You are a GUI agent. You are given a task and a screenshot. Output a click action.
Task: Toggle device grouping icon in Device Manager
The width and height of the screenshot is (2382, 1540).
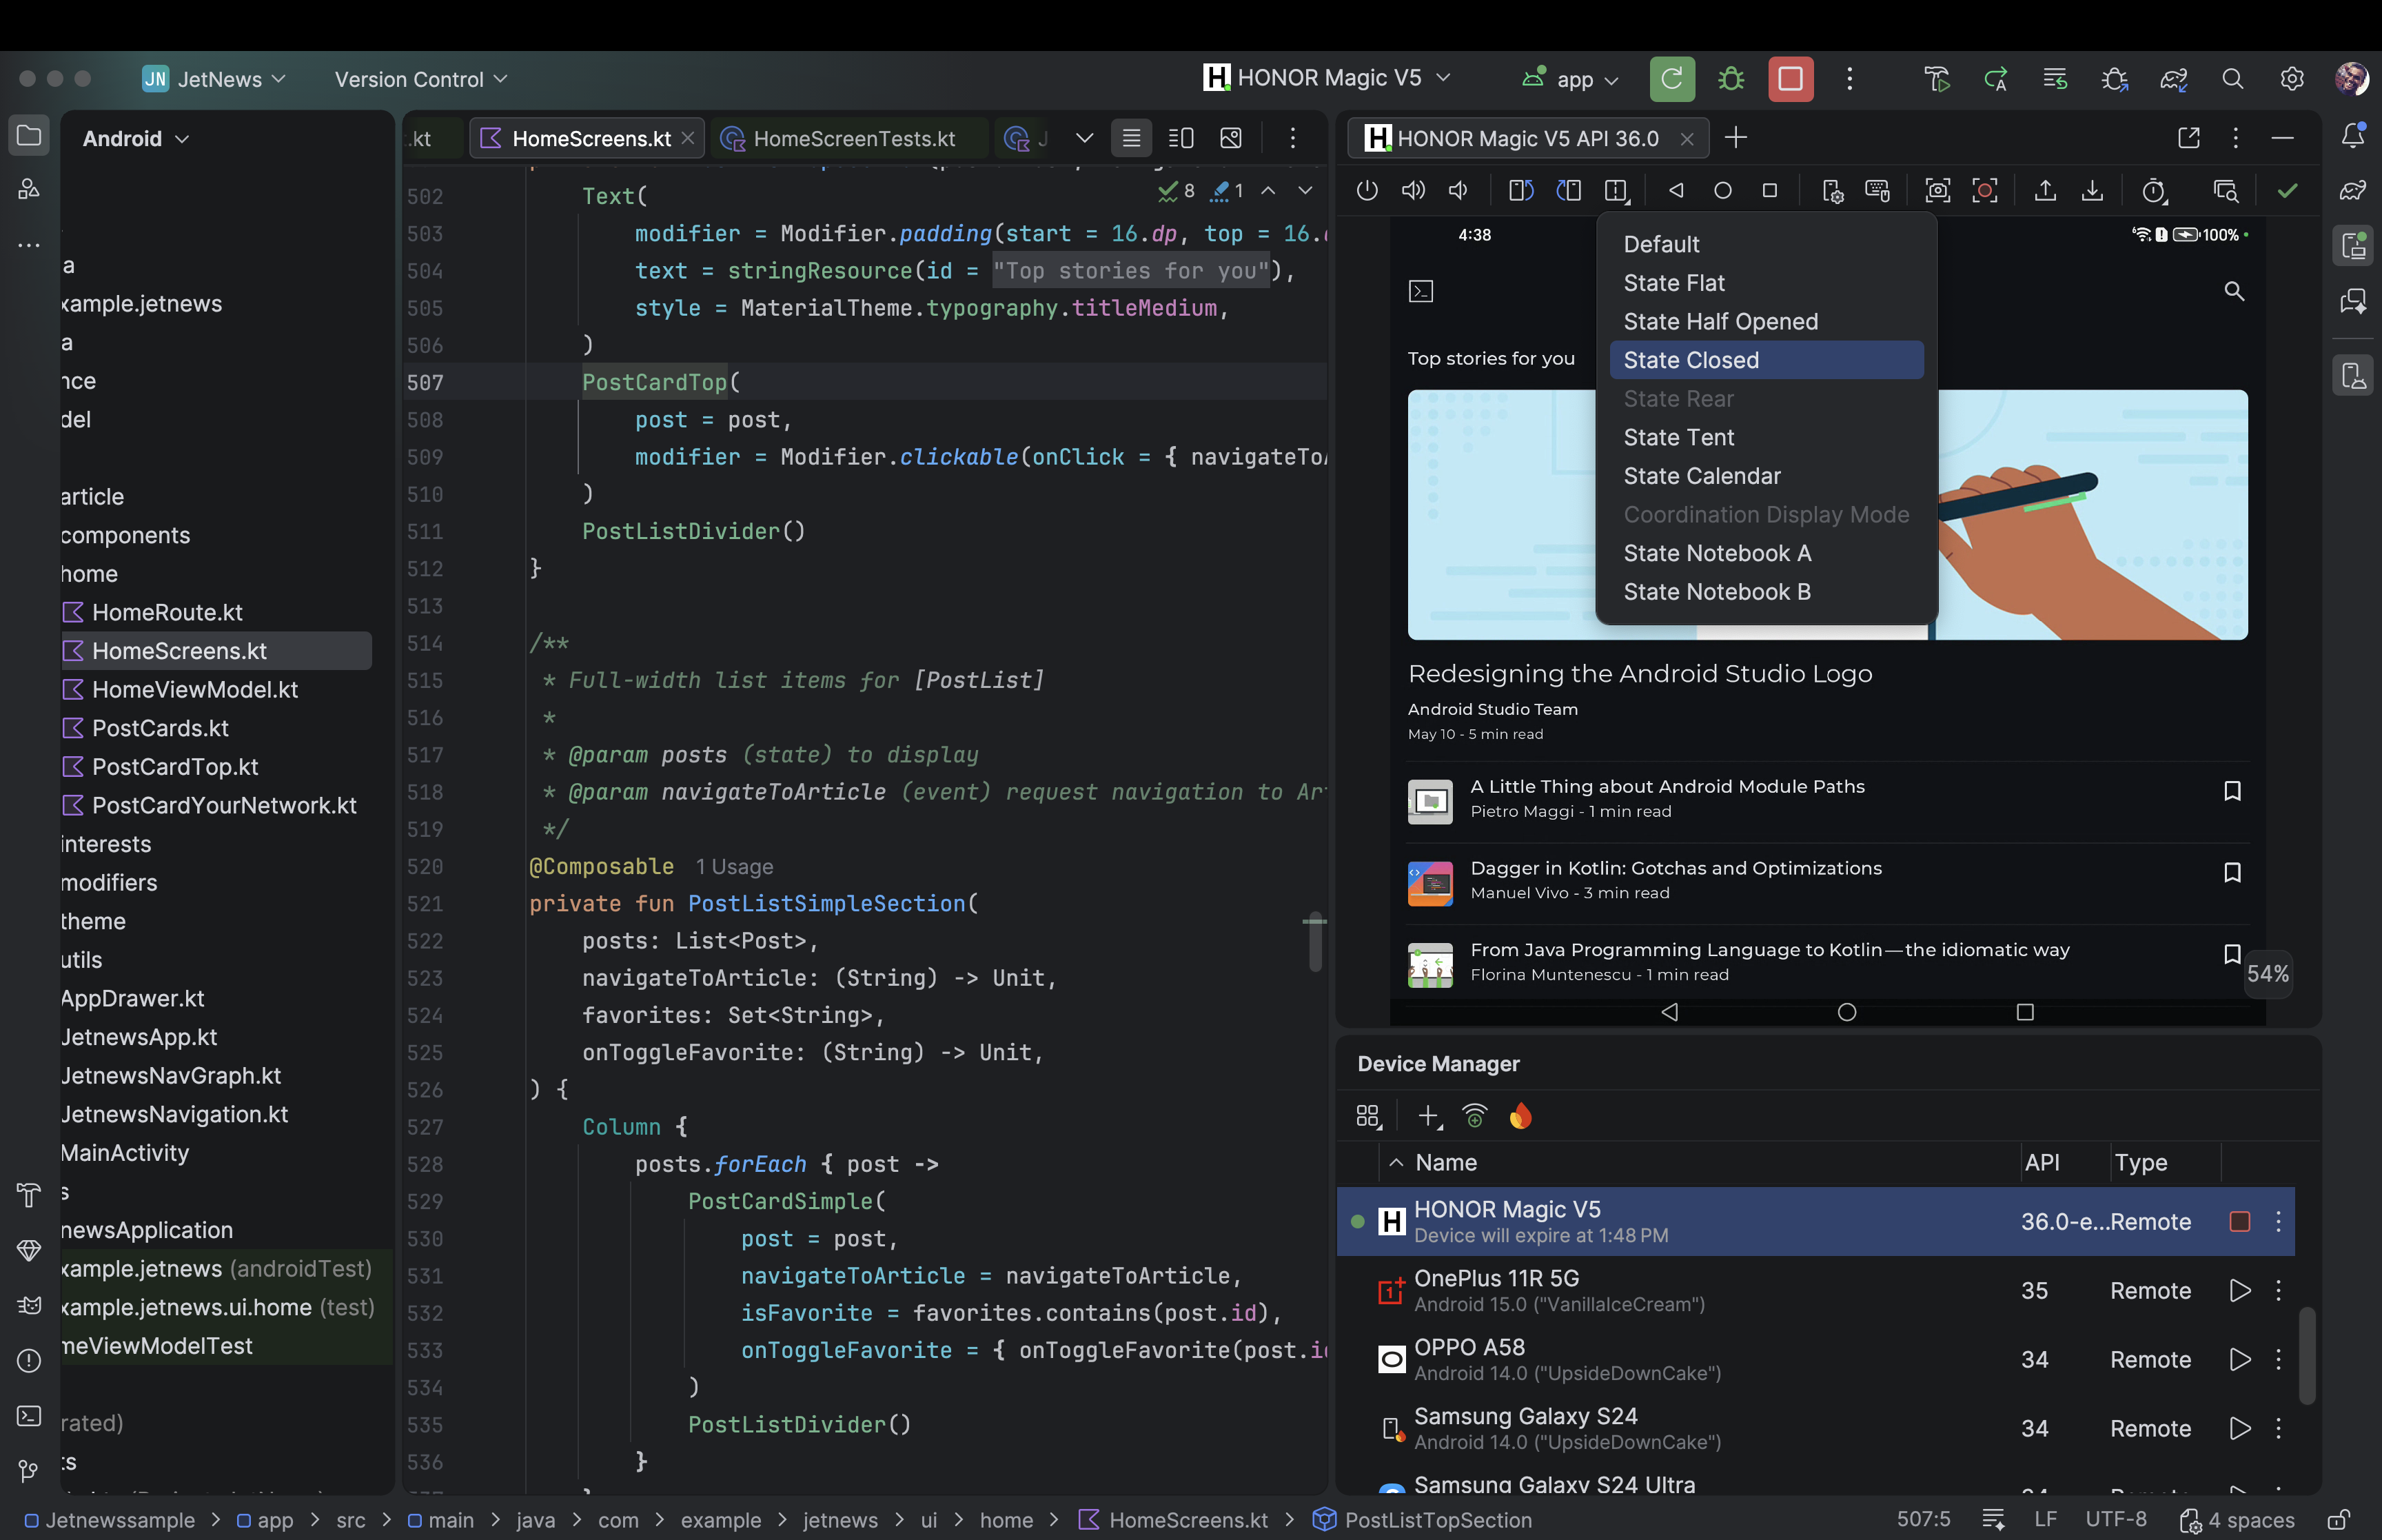pos(1368,1116)
